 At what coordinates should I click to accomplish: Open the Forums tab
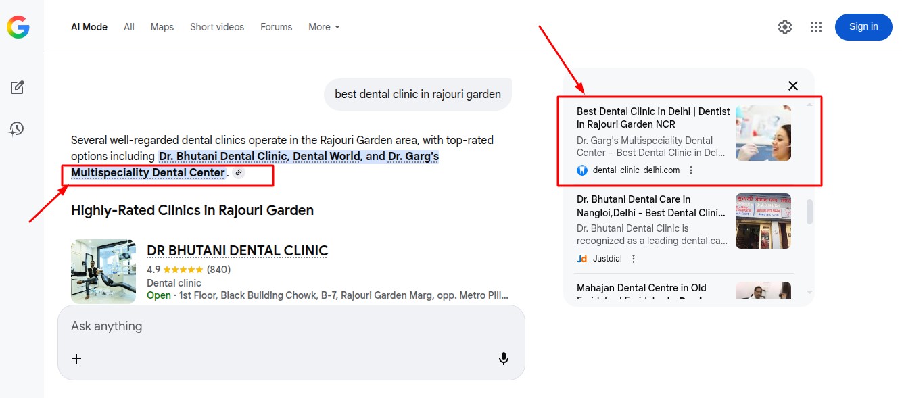(x=276, y=27)
